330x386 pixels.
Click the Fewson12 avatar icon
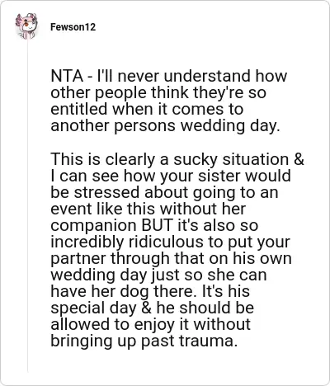tap(26, 26)
